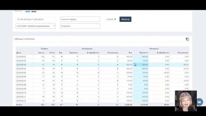
Task: Click the 2,015.00 accepted total value
Action: tap(144, 105)
